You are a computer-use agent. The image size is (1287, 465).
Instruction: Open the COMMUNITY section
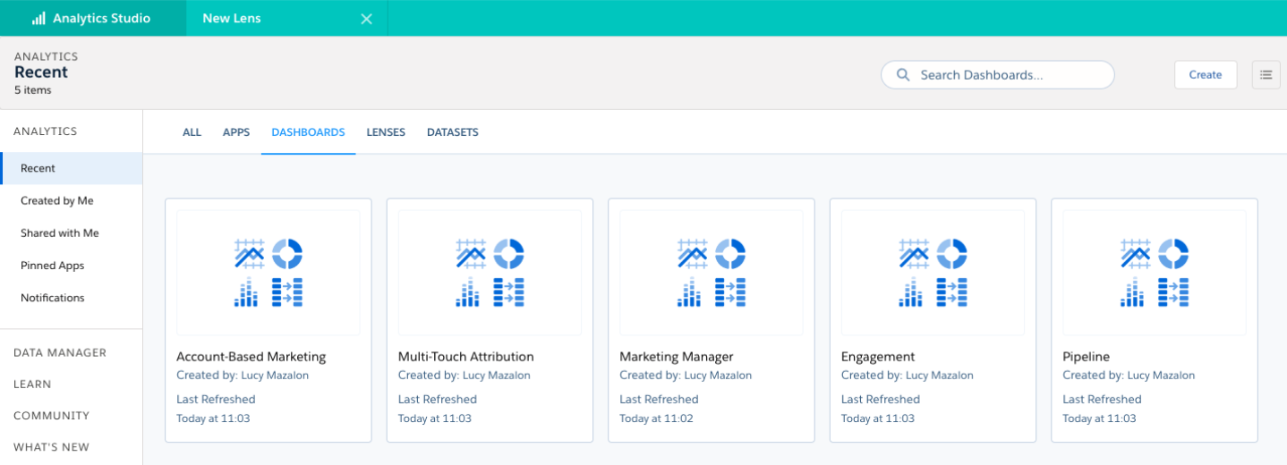(x=52, y=416)
